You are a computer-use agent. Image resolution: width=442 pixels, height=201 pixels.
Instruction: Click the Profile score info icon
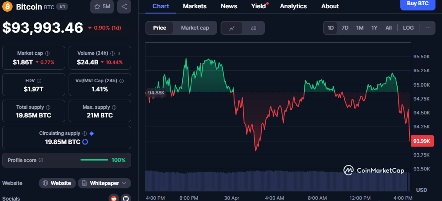point(41,161)
